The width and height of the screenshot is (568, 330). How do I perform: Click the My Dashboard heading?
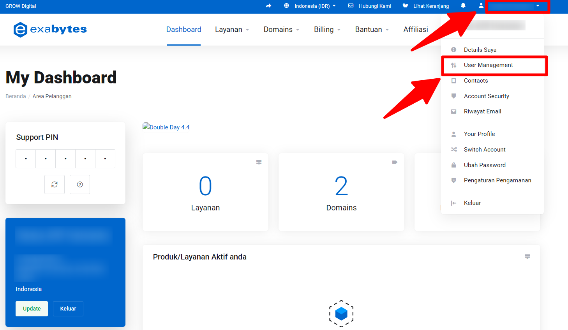point(61,78)
